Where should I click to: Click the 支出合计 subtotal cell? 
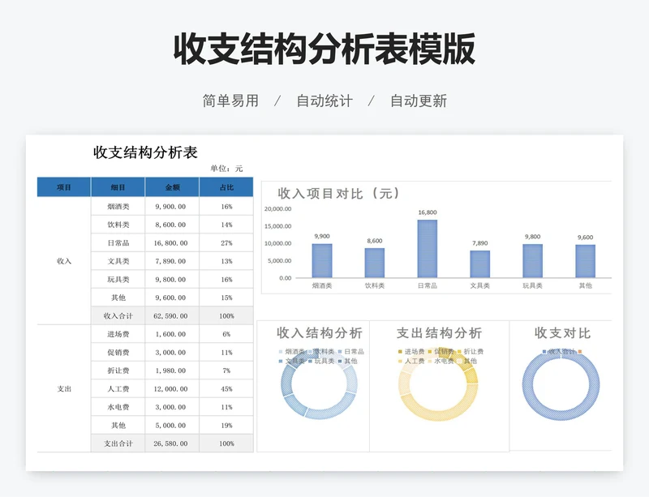pos(118,443)
